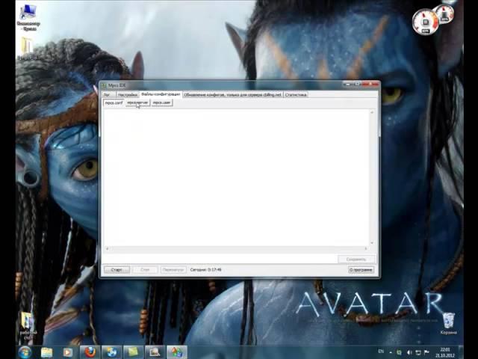
Task: Open the mpcs.user sub-tab
Action: (161, 103)
